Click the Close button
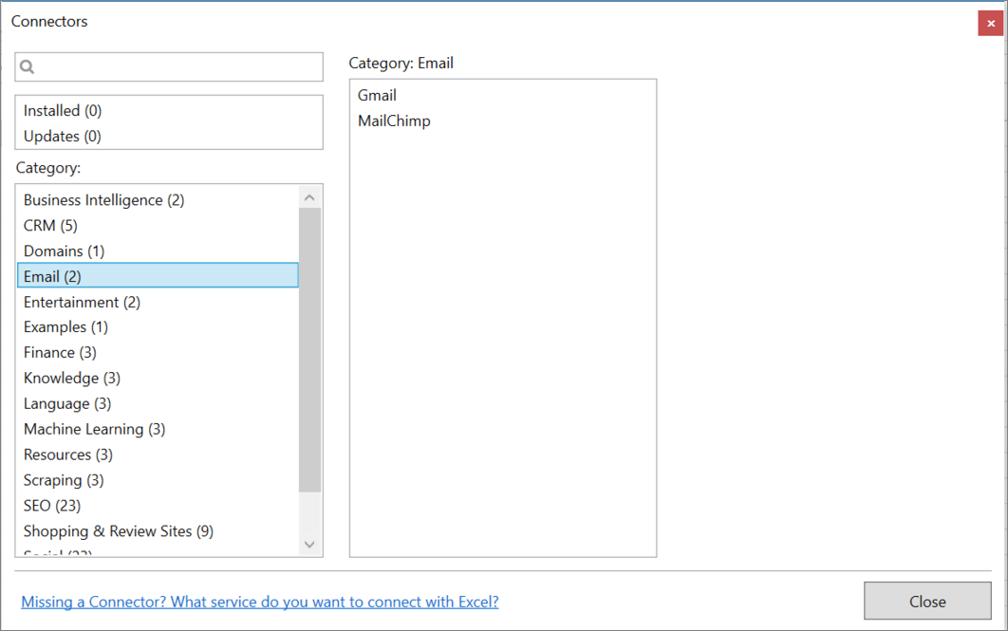This screenshot has height=631, width=1008. (927, 602)
